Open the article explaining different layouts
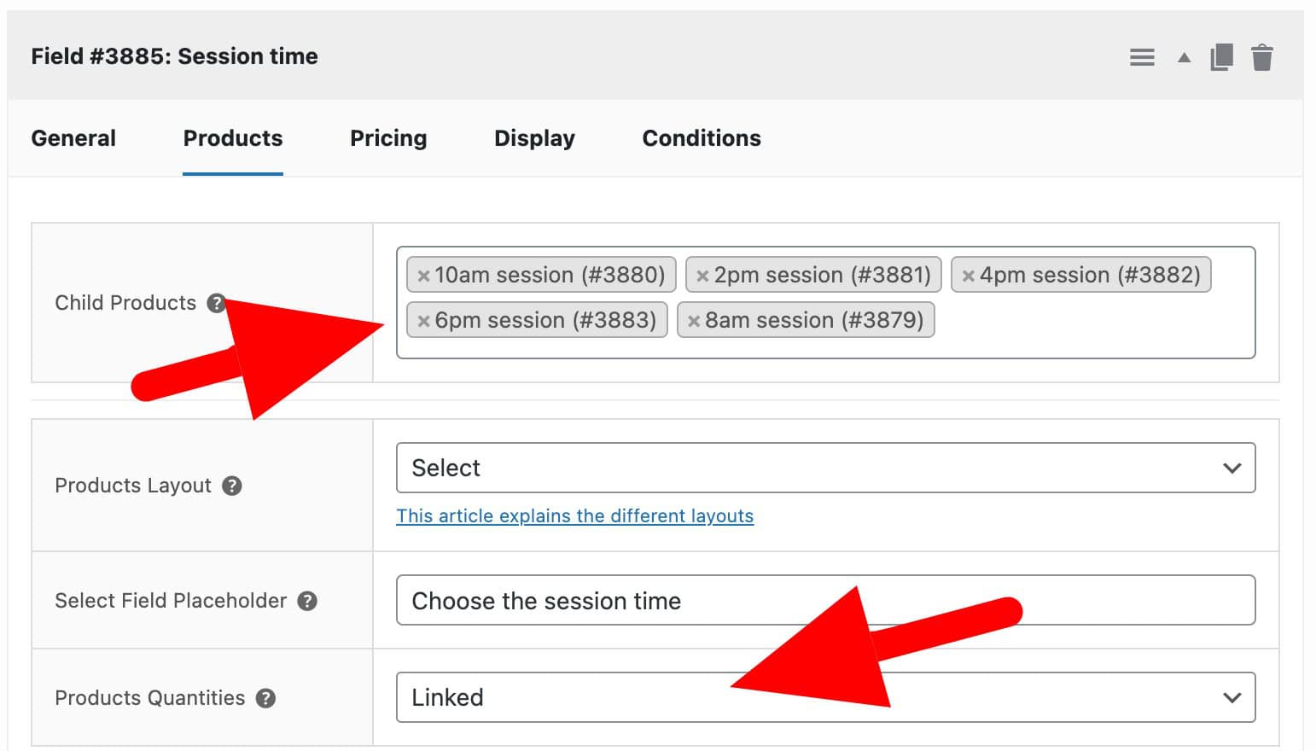1316x751 pixels. pos(574,515)
